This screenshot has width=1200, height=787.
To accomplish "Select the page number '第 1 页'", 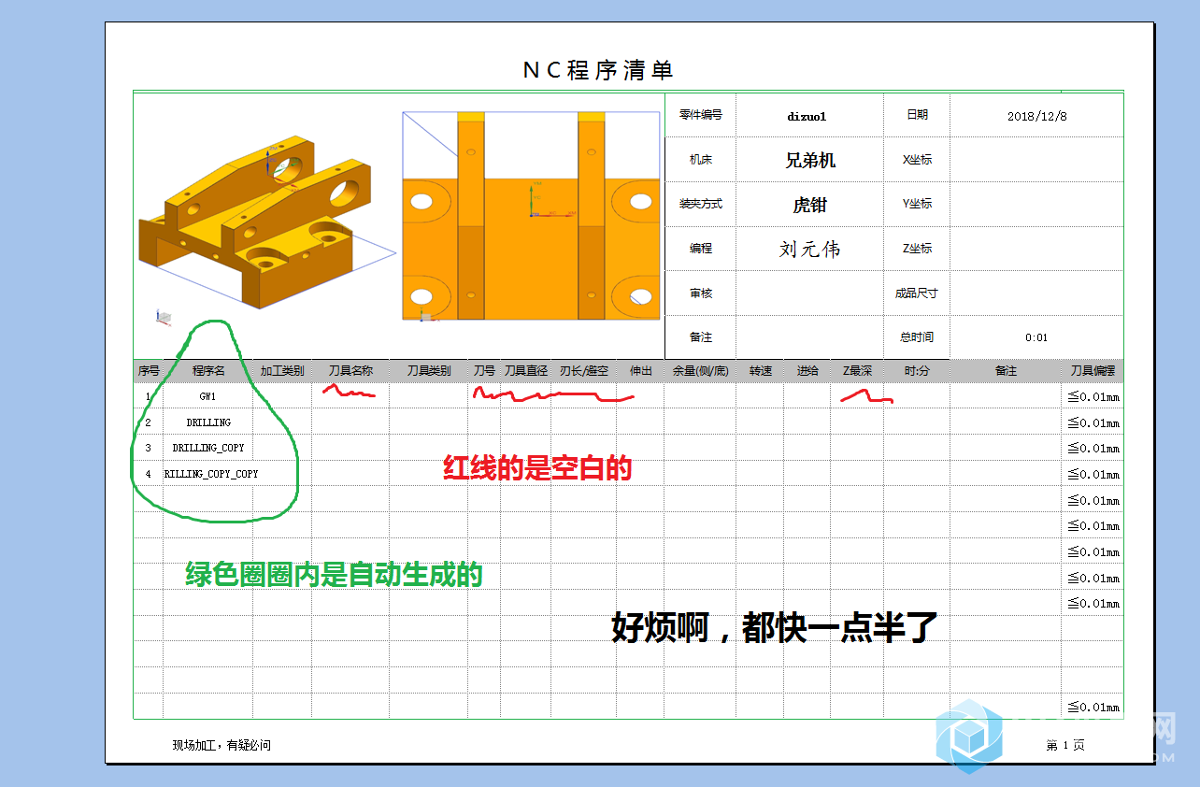I will tap(1065, 745).
